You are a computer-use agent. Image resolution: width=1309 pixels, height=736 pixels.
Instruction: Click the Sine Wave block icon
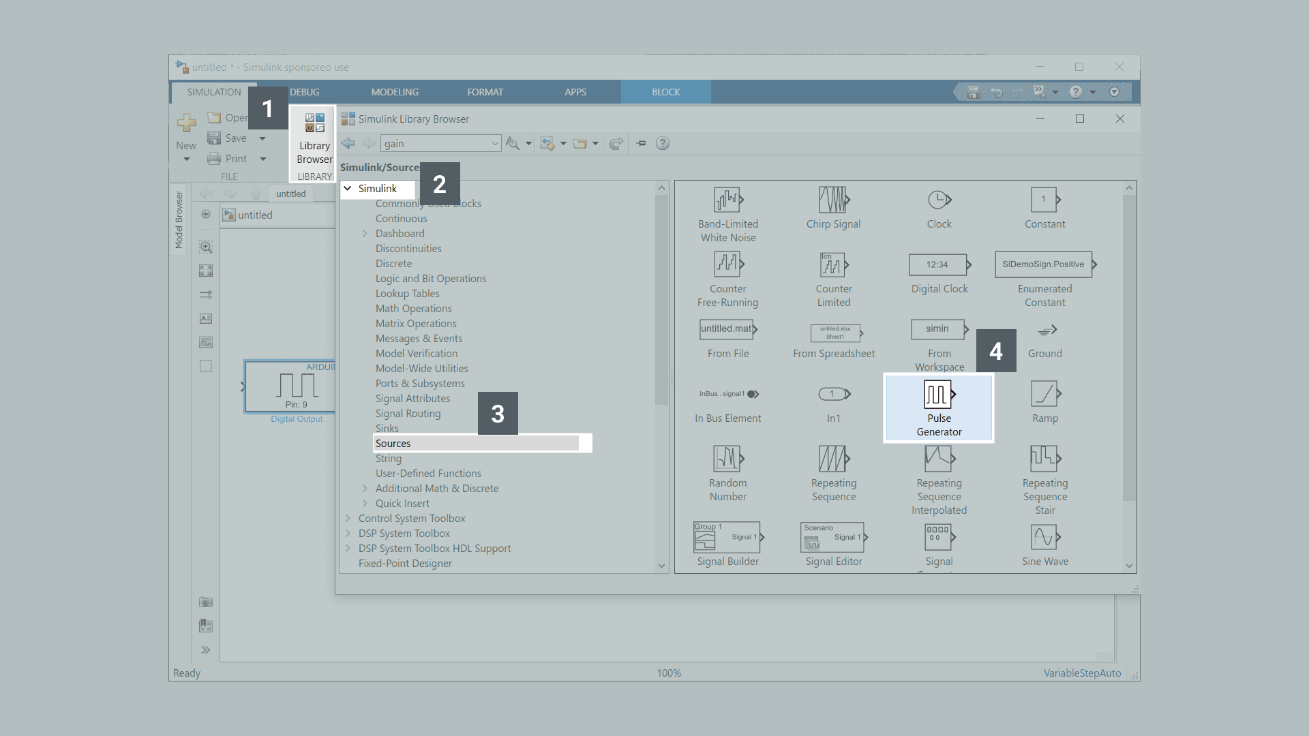[x=1044, y=537]
